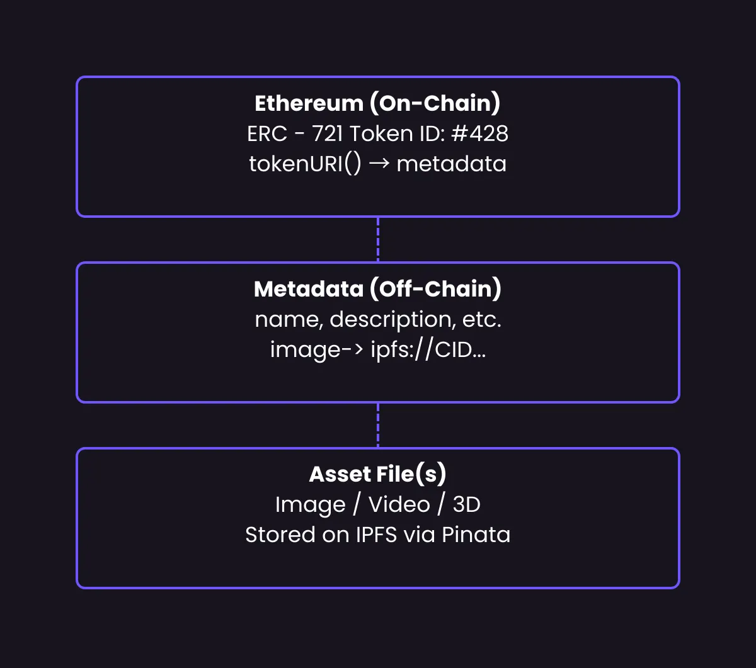Click the word "Video" in asset types
The height and width of the screenshot is (668, 756).
pyautogui.click(x=399, y=504)
